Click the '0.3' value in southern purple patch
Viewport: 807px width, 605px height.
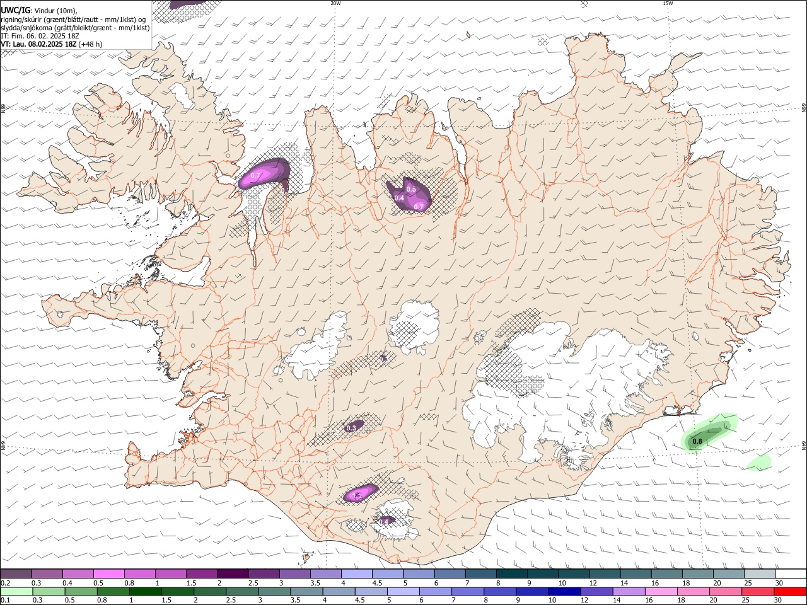(x=351, y=429)
